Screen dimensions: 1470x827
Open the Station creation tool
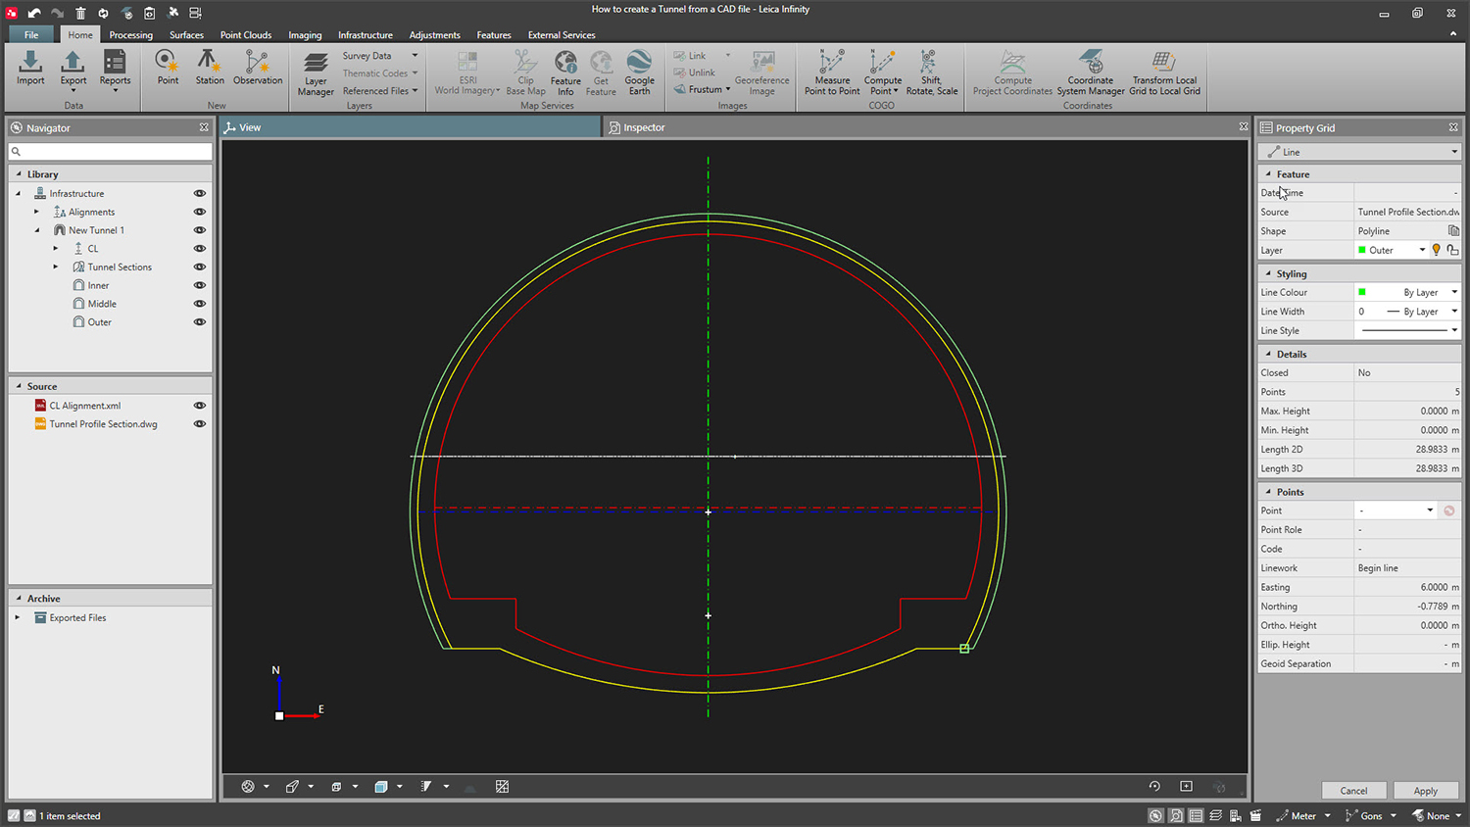[209, 73]
